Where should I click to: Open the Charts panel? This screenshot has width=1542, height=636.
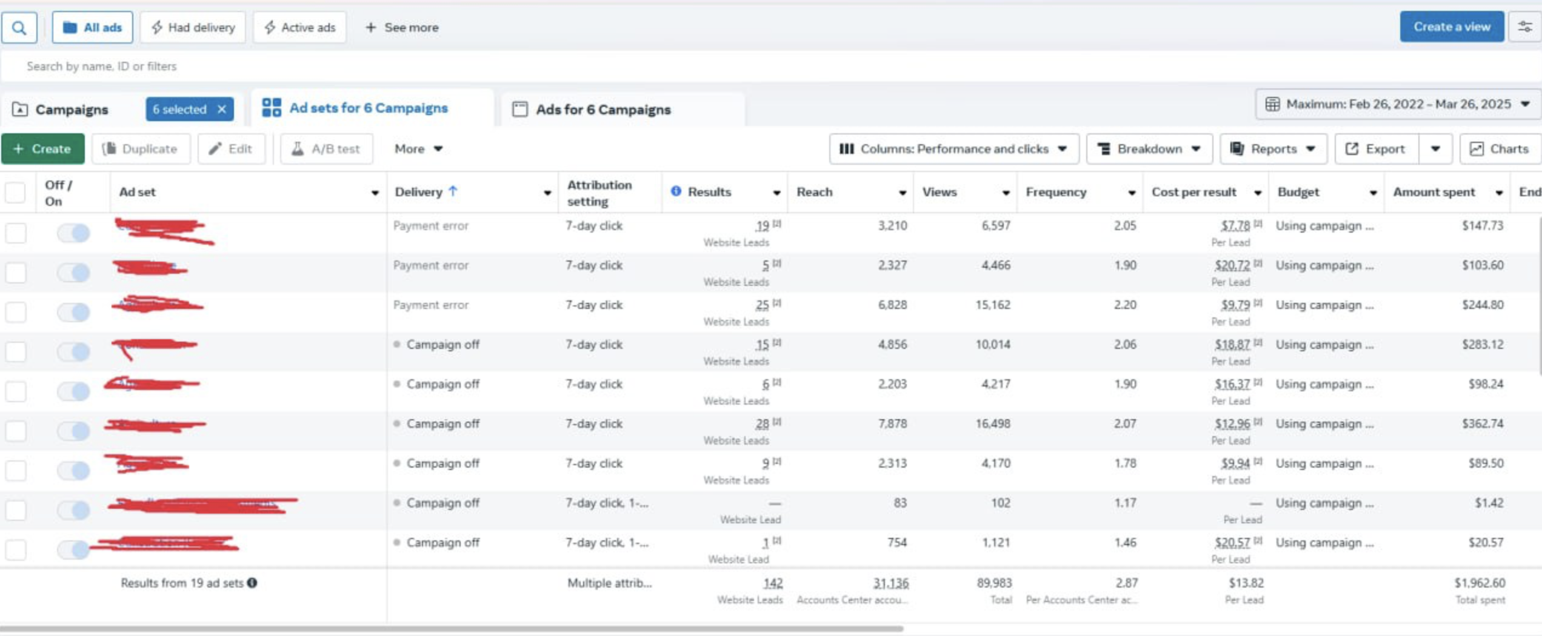point(1500,149)
